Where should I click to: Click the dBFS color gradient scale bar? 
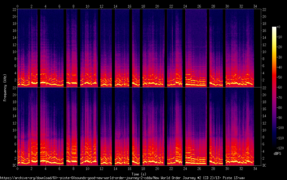click(274, 87)
